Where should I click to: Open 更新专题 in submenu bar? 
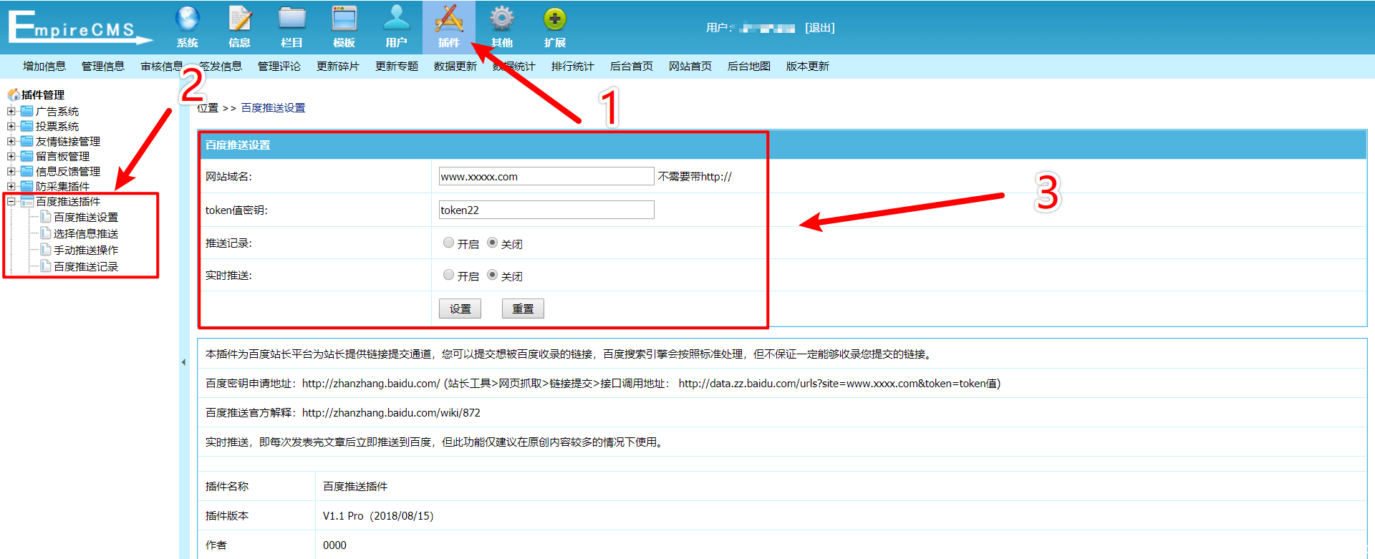point(397,67)
